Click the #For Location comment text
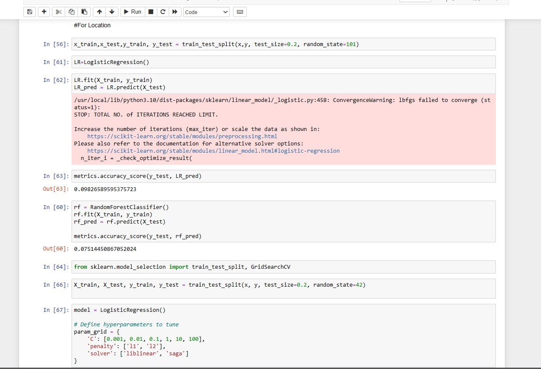The width and height of the screenshot is (541, 369). [x=92, y=25]
